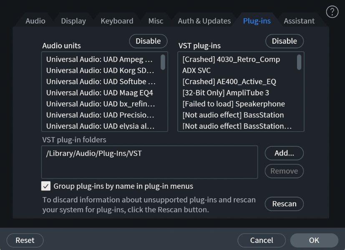Switch to the Audio tab
345x250 pixels.
coord(35,21)
